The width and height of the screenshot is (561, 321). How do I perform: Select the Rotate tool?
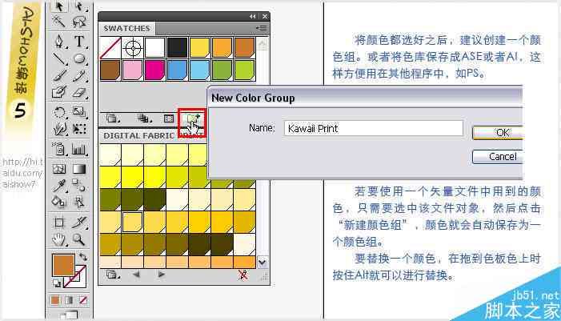pyautogui.click(x=59, y=112)
